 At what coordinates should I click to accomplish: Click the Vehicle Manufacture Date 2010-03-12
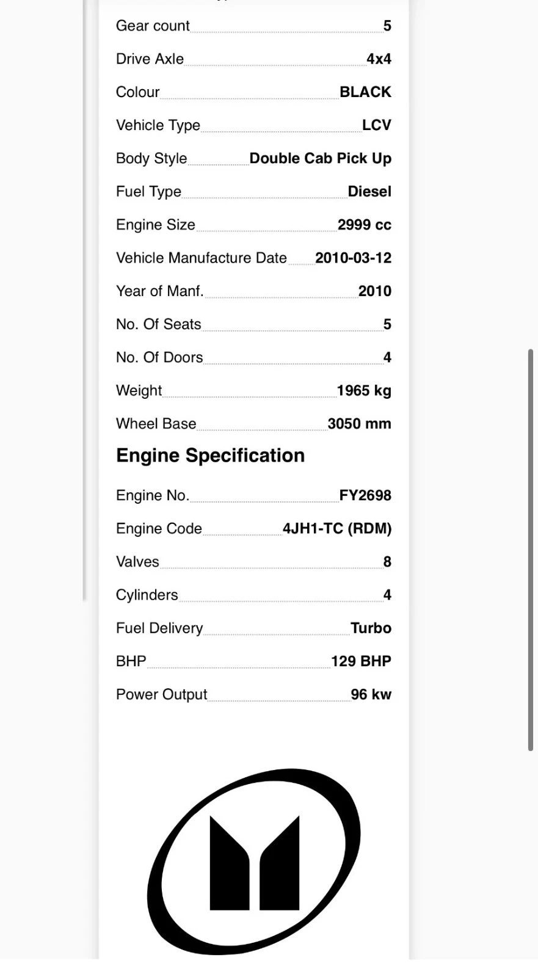click(x=353, y=258)
